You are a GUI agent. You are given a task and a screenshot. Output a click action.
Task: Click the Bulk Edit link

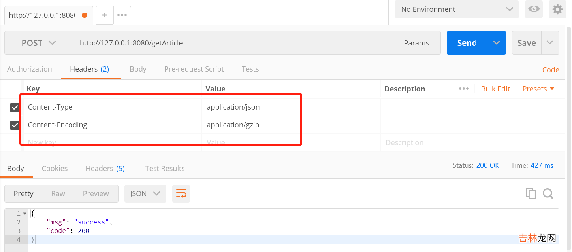click(x=495, y=89)
